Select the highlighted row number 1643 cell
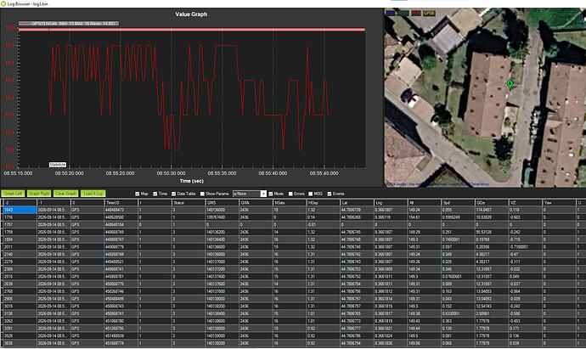 point(20,210)
